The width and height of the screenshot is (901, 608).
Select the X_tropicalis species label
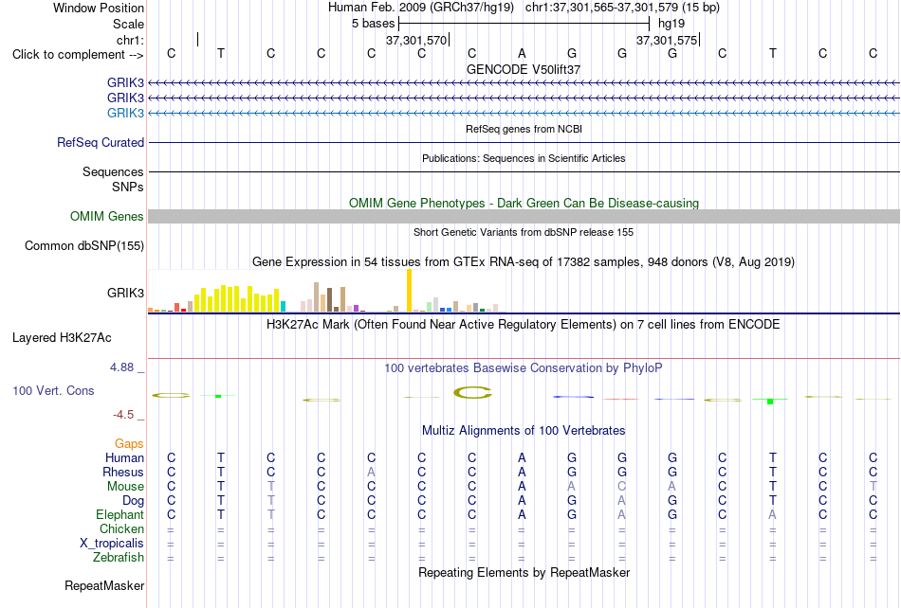pyautogui.click(x=112, y=544)
